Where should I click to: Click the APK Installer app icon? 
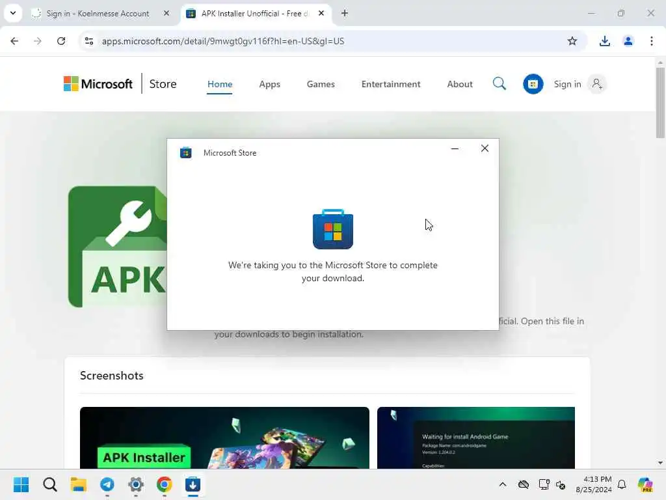tap(117, 247)
